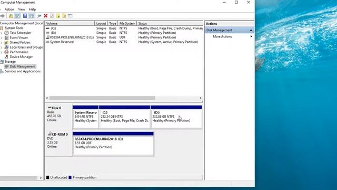Click Event Viewer icon in tree
Screen dimensions: 337x190
click(6, 37)
